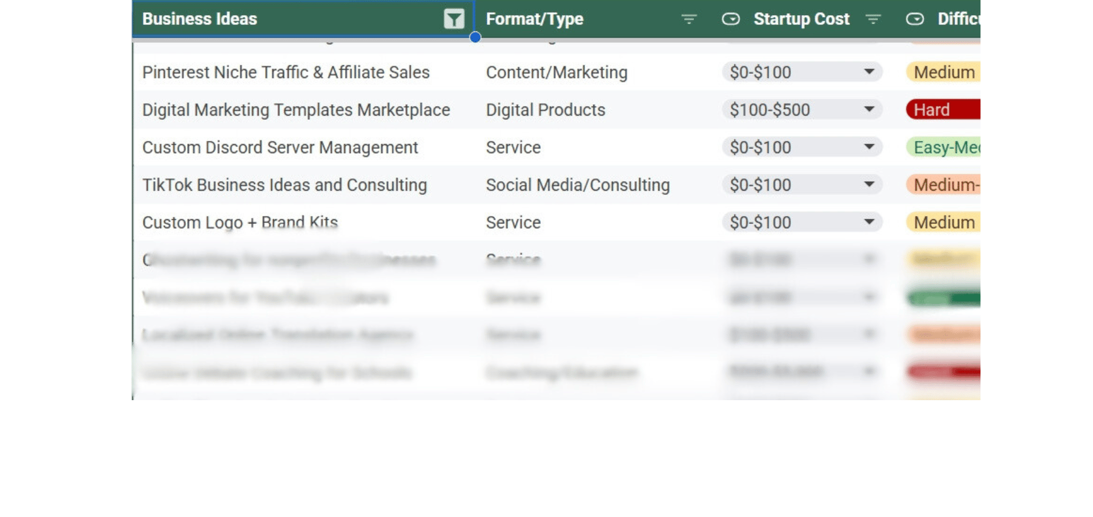Select the Startup Cost column header text

(801, 19)
